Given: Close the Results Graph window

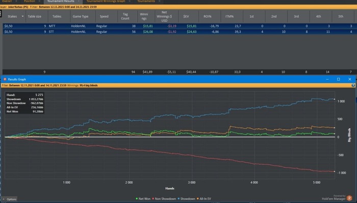Looking at the screenshot, I should pyautogui.click(x=350, y=79).
